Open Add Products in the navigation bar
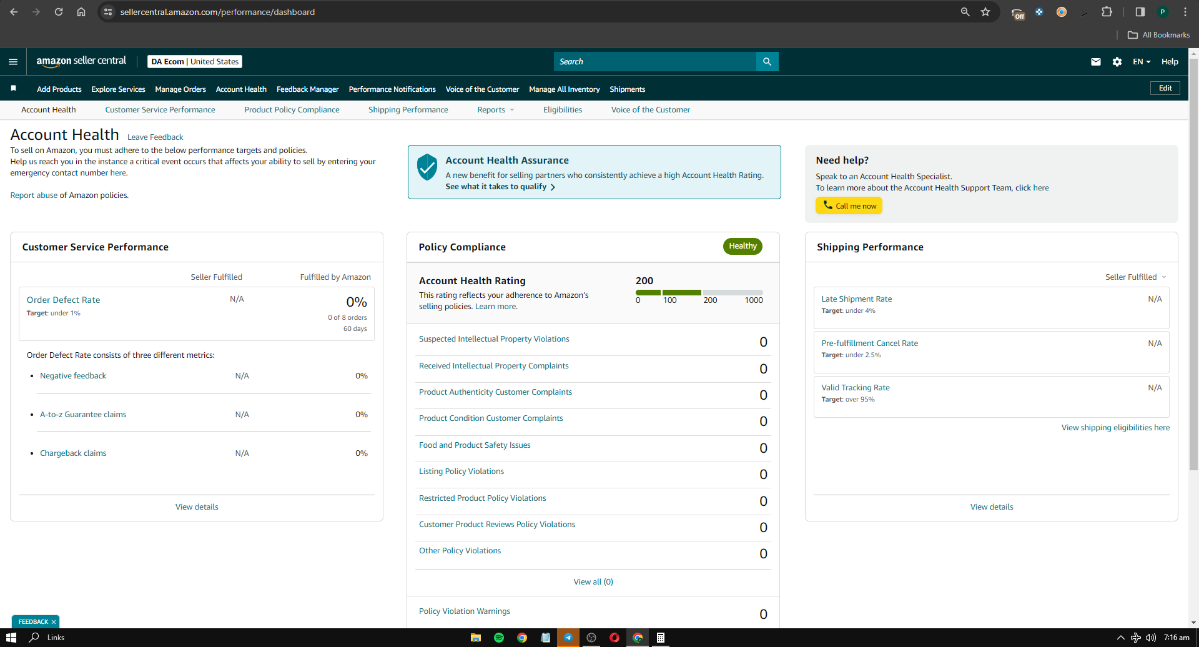Viewport: 1199px width, 647px height. [59, 89]
